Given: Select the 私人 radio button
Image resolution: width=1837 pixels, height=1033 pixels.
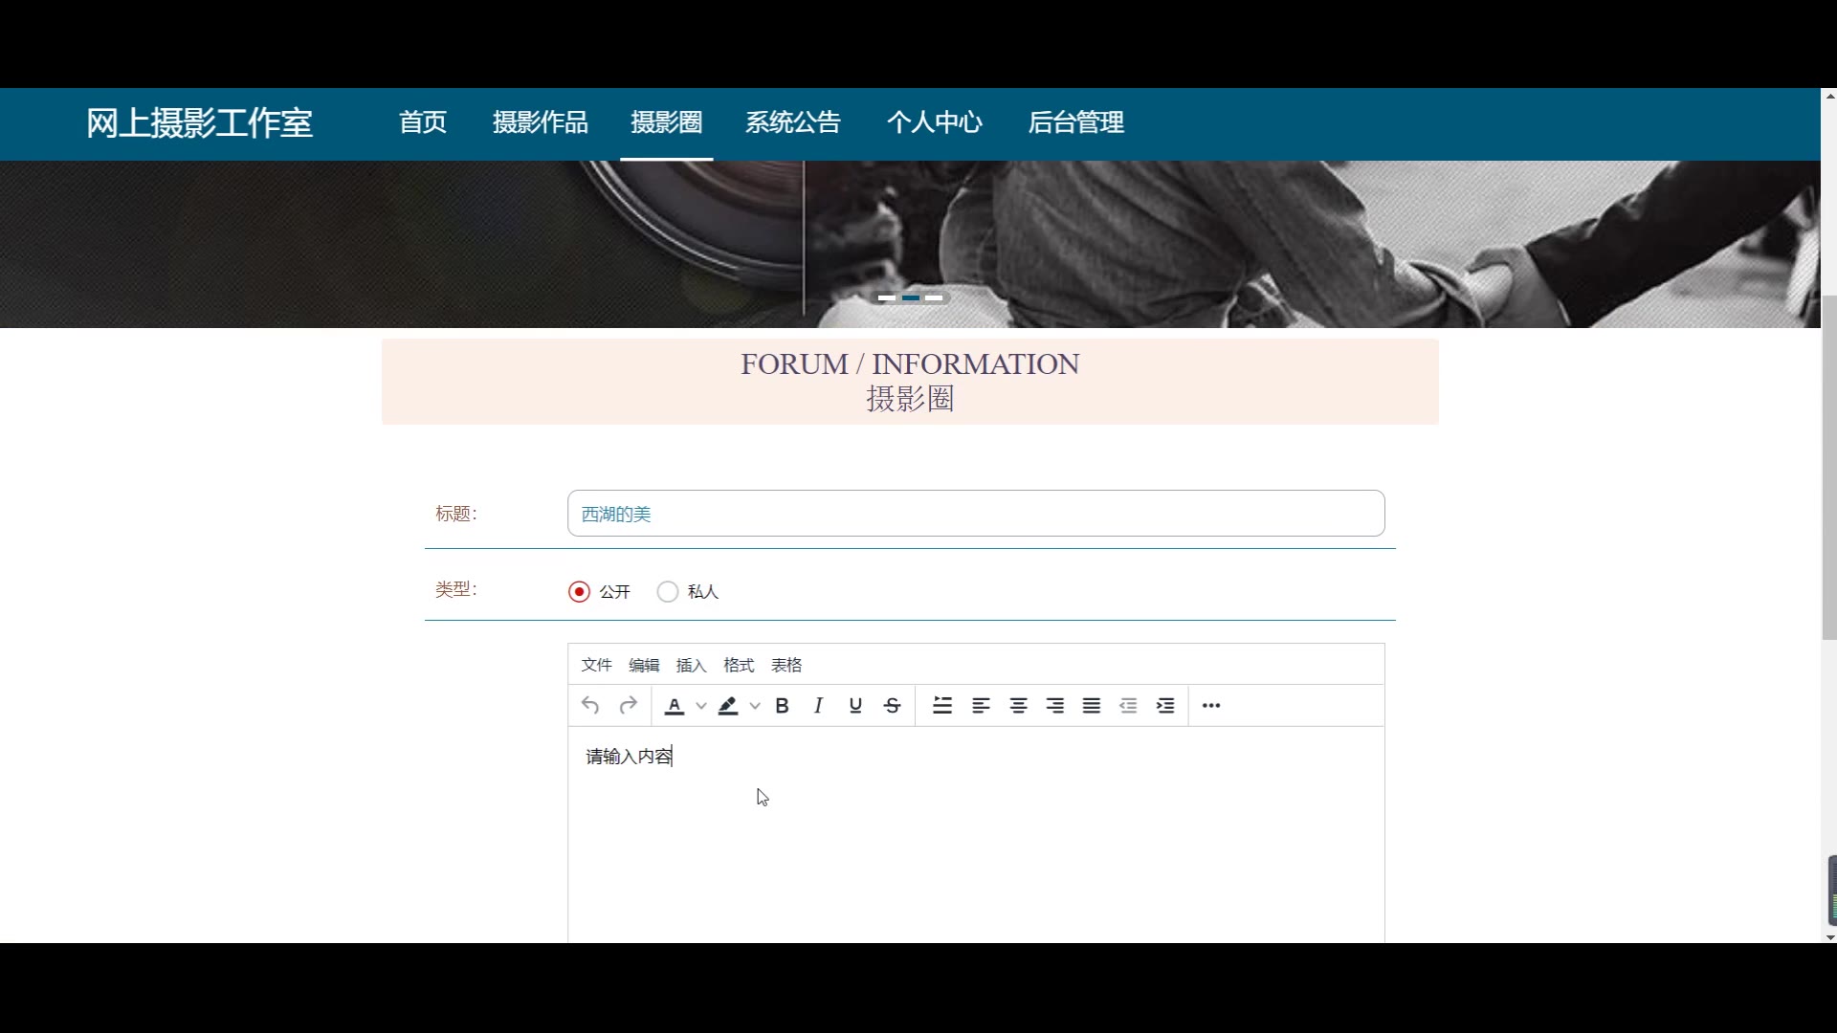Looking at the screenshot, I should pyautogui.click(x=668, y=592).
